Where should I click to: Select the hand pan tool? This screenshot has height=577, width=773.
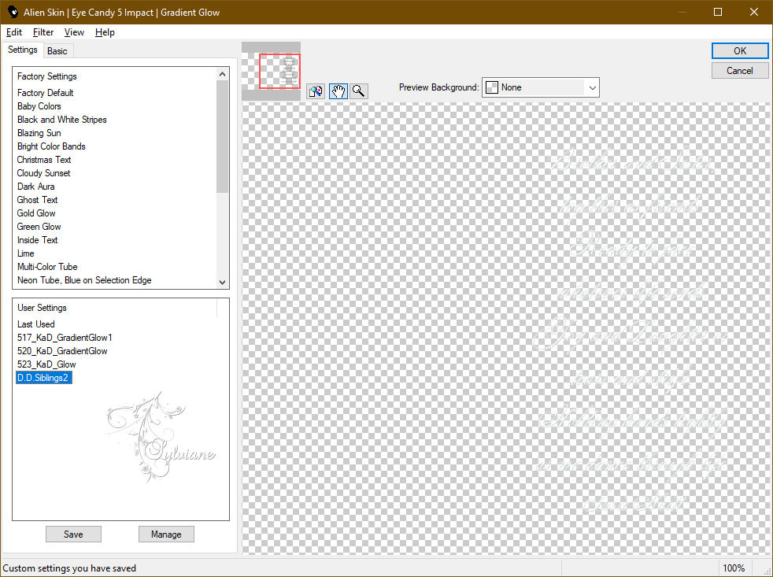point(338,91)
